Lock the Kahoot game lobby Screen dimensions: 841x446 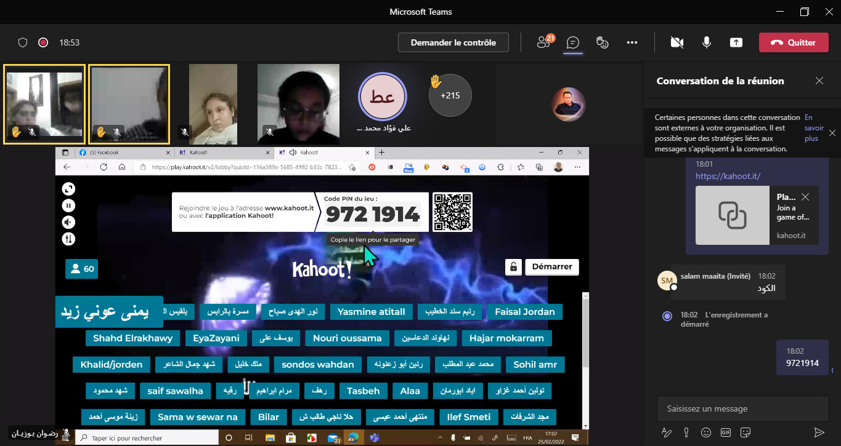[513, 267]
